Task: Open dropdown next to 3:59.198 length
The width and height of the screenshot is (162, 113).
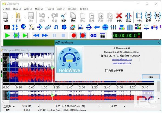Action: click(38, 106)
